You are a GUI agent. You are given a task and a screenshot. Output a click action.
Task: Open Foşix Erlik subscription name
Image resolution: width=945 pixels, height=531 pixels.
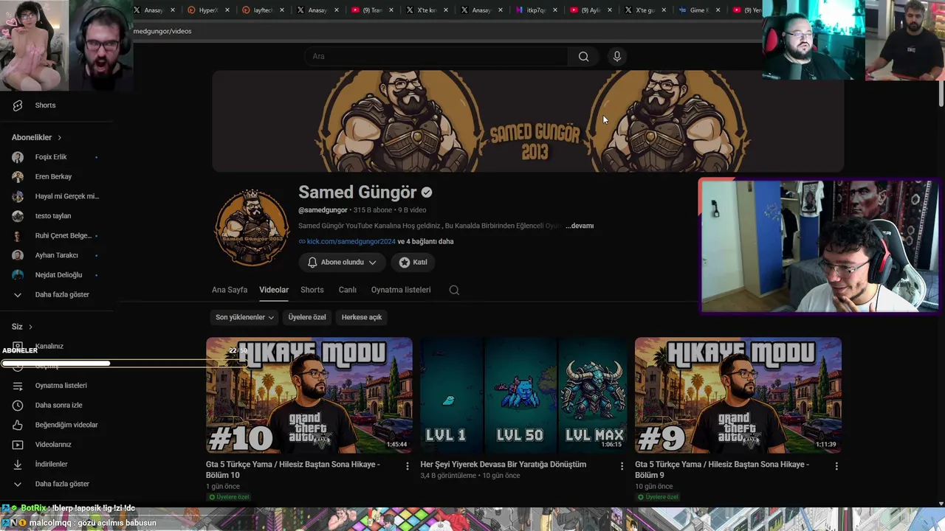(51, 157)
